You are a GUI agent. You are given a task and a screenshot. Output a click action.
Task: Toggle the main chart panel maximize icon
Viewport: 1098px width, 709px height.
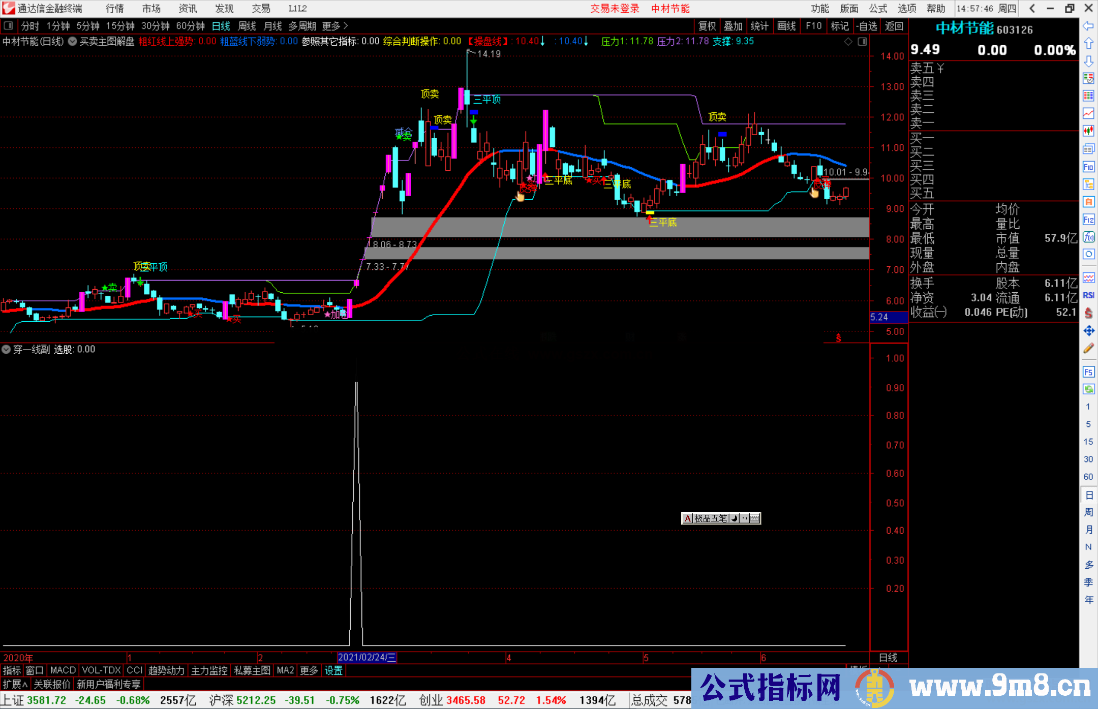click(x=862, y=42)
